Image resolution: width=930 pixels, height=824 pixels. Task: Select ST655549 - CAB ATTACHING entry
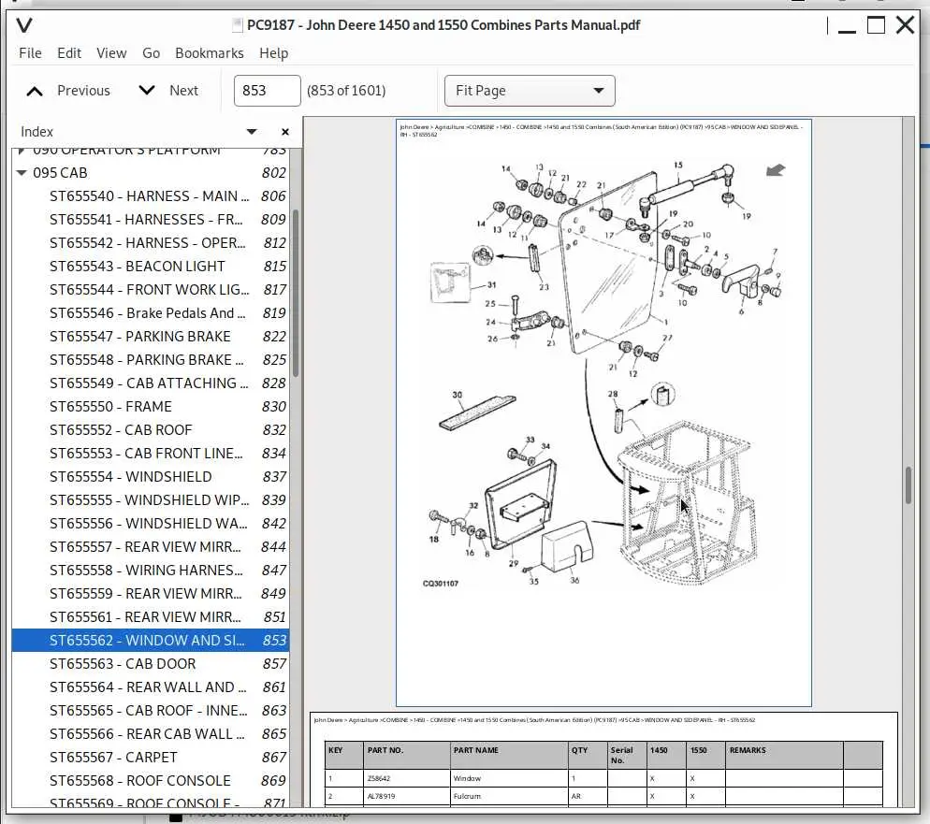pyautogui.click(x=151, y=383)
